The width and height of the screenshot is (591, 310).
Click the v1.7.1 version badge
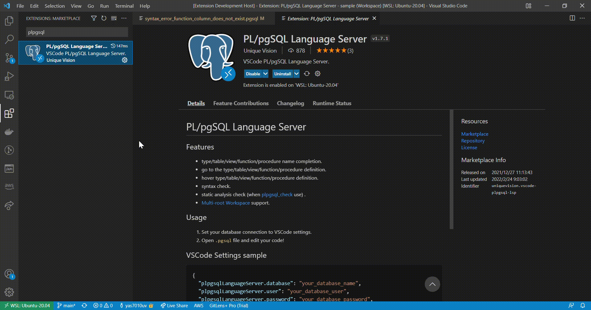(x=380, y=38)
